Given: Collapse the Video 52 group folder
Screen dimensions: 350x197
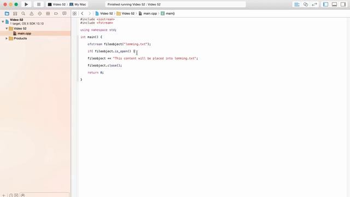Looking at the screenshot, I should tap(7, 28).
